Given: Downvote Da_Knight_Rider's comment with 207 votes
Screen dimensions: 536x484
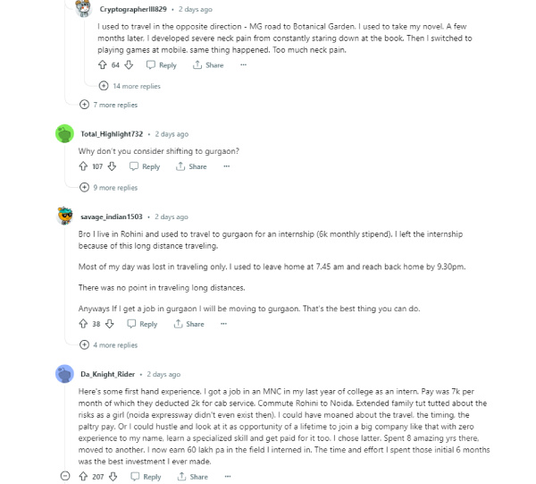Looking at the screenshot, I should [113, 477].
